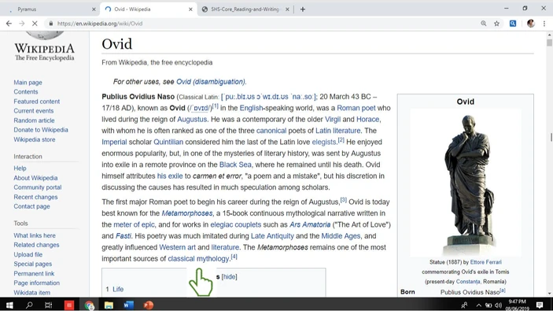Open the Metamorphoses article link

(x=187, y=213)
